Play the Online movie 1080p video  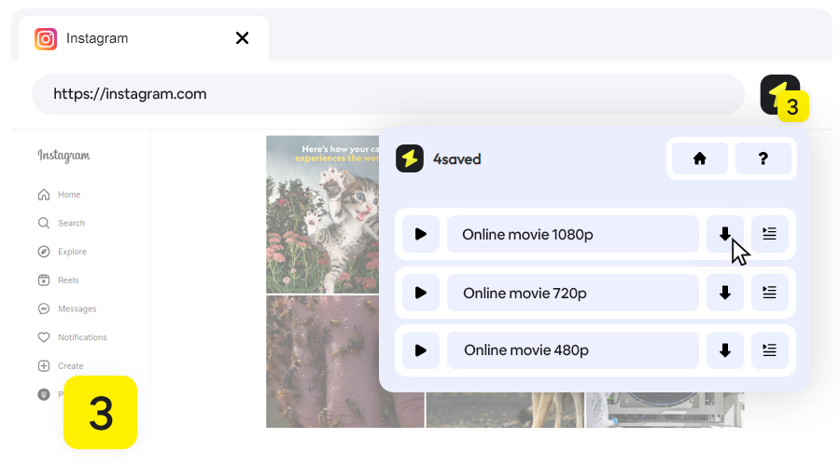tap(421, 234)
